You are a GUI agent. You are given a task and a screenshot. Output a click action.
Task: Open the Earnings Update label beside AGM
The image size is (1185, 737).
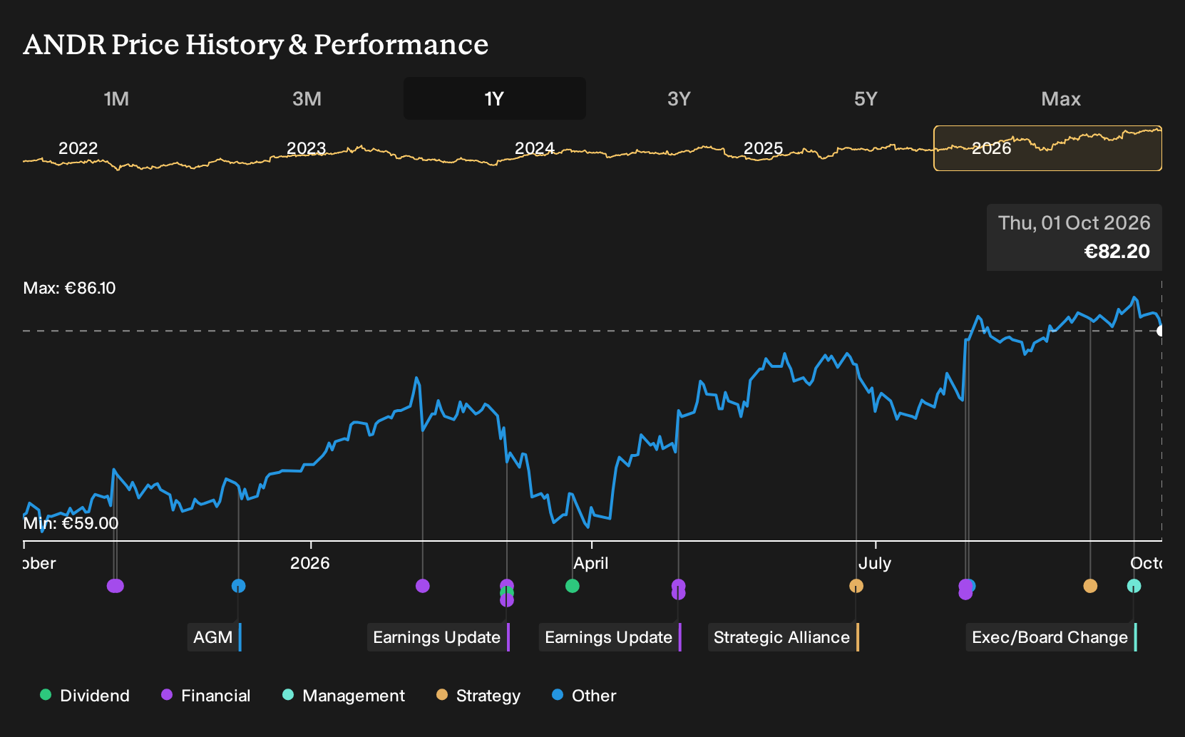pos(438,637)
